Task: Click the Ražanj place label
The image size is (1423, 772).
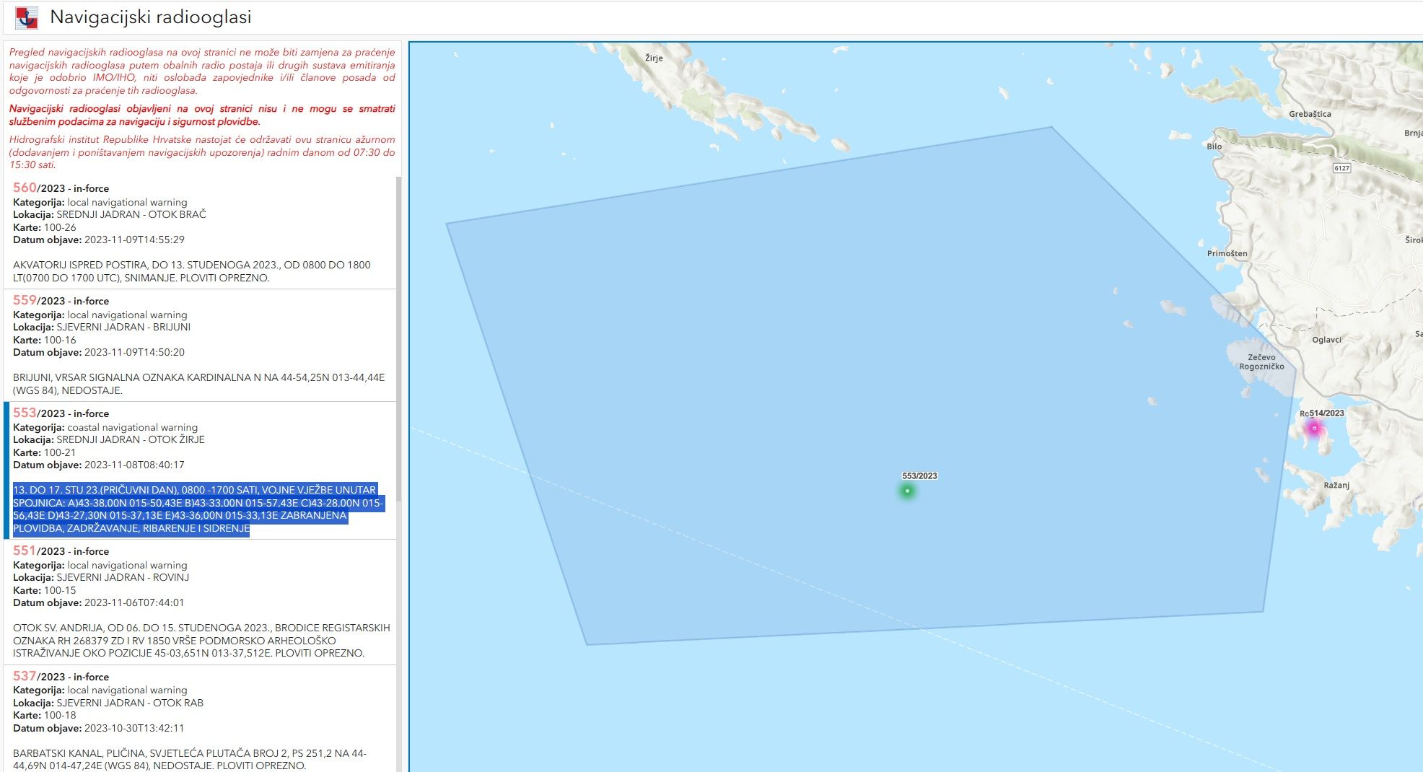Action: point(1336,485)
